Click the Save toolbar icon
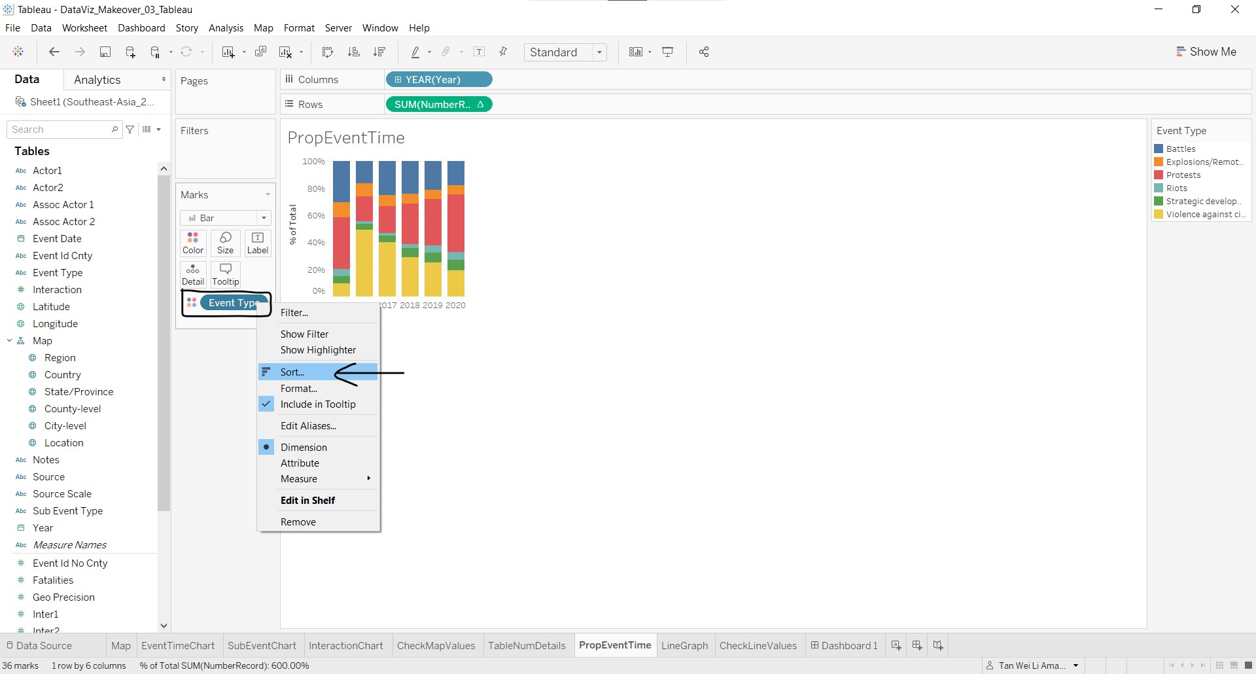1256x674 pixels. pos(105,52)
